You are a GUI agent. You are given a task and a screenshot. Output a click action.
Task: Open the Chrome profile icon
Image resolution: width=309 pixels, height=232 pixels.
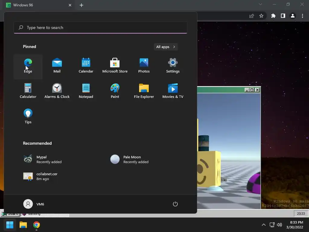pyautogui.click(x=293, y=16)
